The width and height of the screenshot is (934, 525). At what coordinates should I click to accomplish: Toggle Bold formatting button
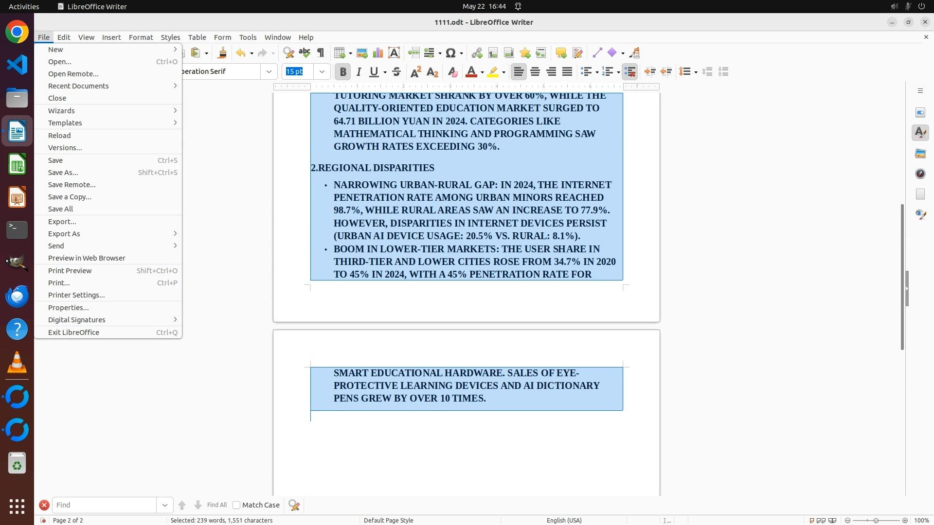(343, 72)
